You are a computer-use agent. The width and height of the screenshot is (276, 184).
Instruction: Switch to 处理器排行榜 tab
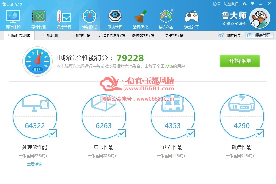[143, 36]
